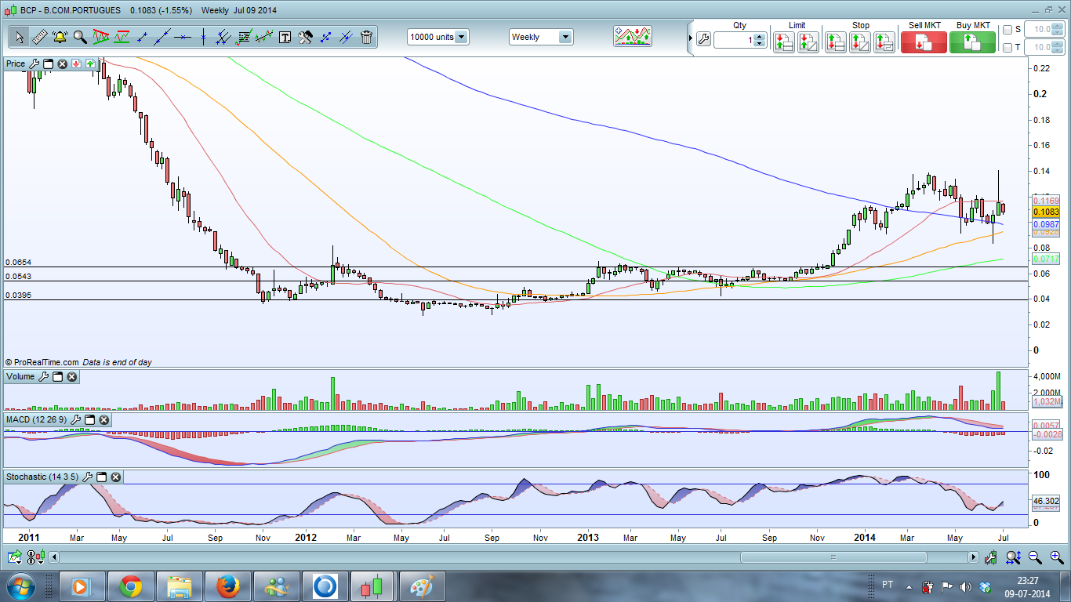The height and width of the screenshot is (602, 1071).
Task: Click the Sell MKT button
Action: coord(924,42)
